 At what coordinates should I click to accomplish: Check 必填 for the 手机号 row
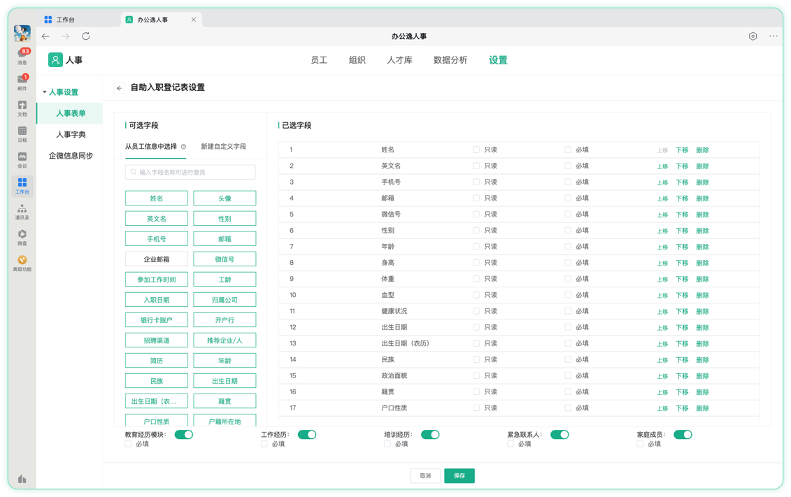tap(567, 182)
